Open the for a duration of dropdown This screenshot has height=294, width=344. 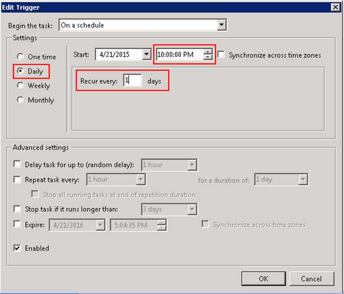point(303,179)
